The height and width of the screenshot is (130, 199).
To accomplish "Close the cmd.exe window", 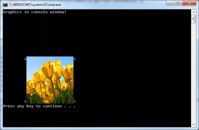I will click(189, 3).
